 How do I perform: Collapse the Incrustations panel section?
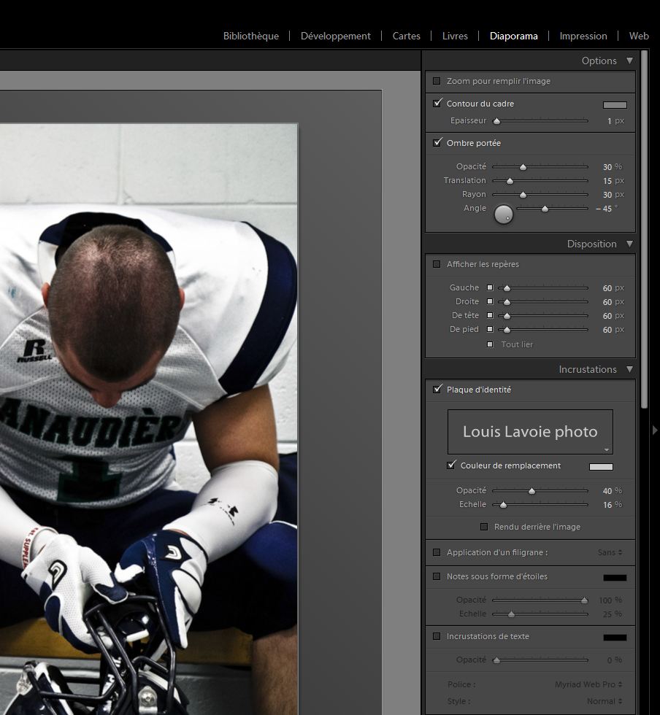tap(629, 369)
